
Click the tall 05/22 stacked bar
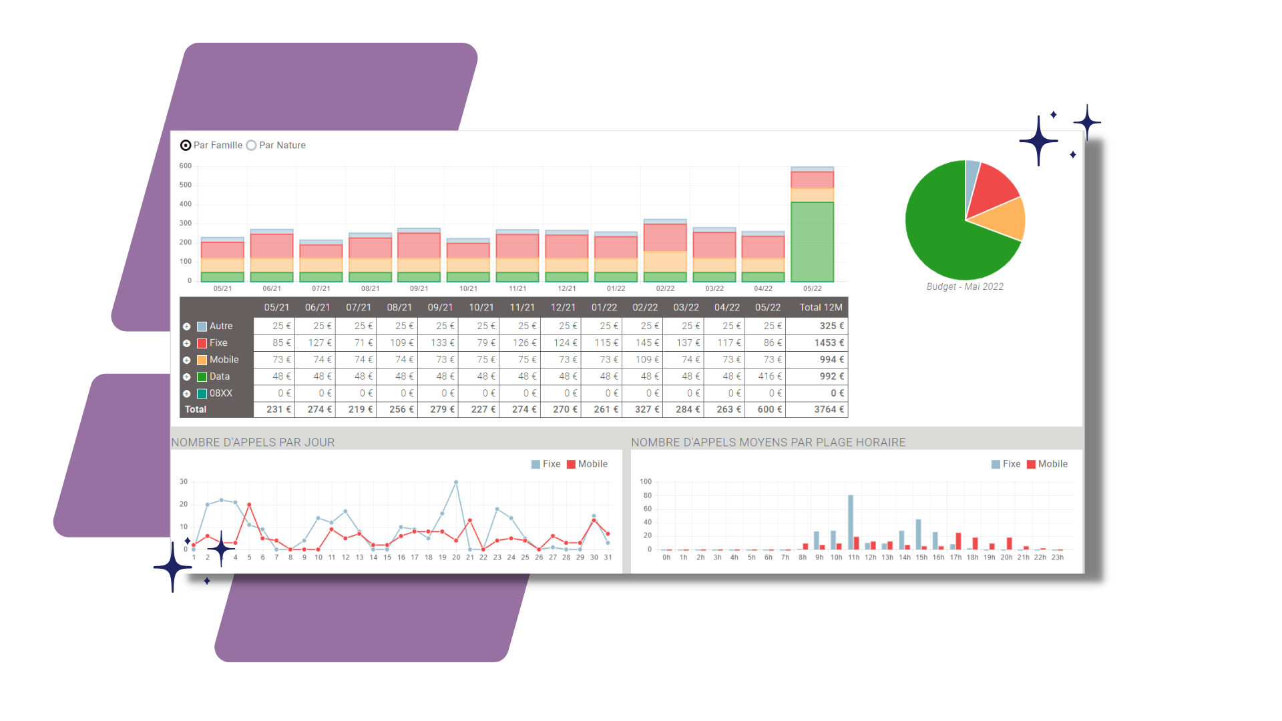pyautogui.click(x=813, y=224)
